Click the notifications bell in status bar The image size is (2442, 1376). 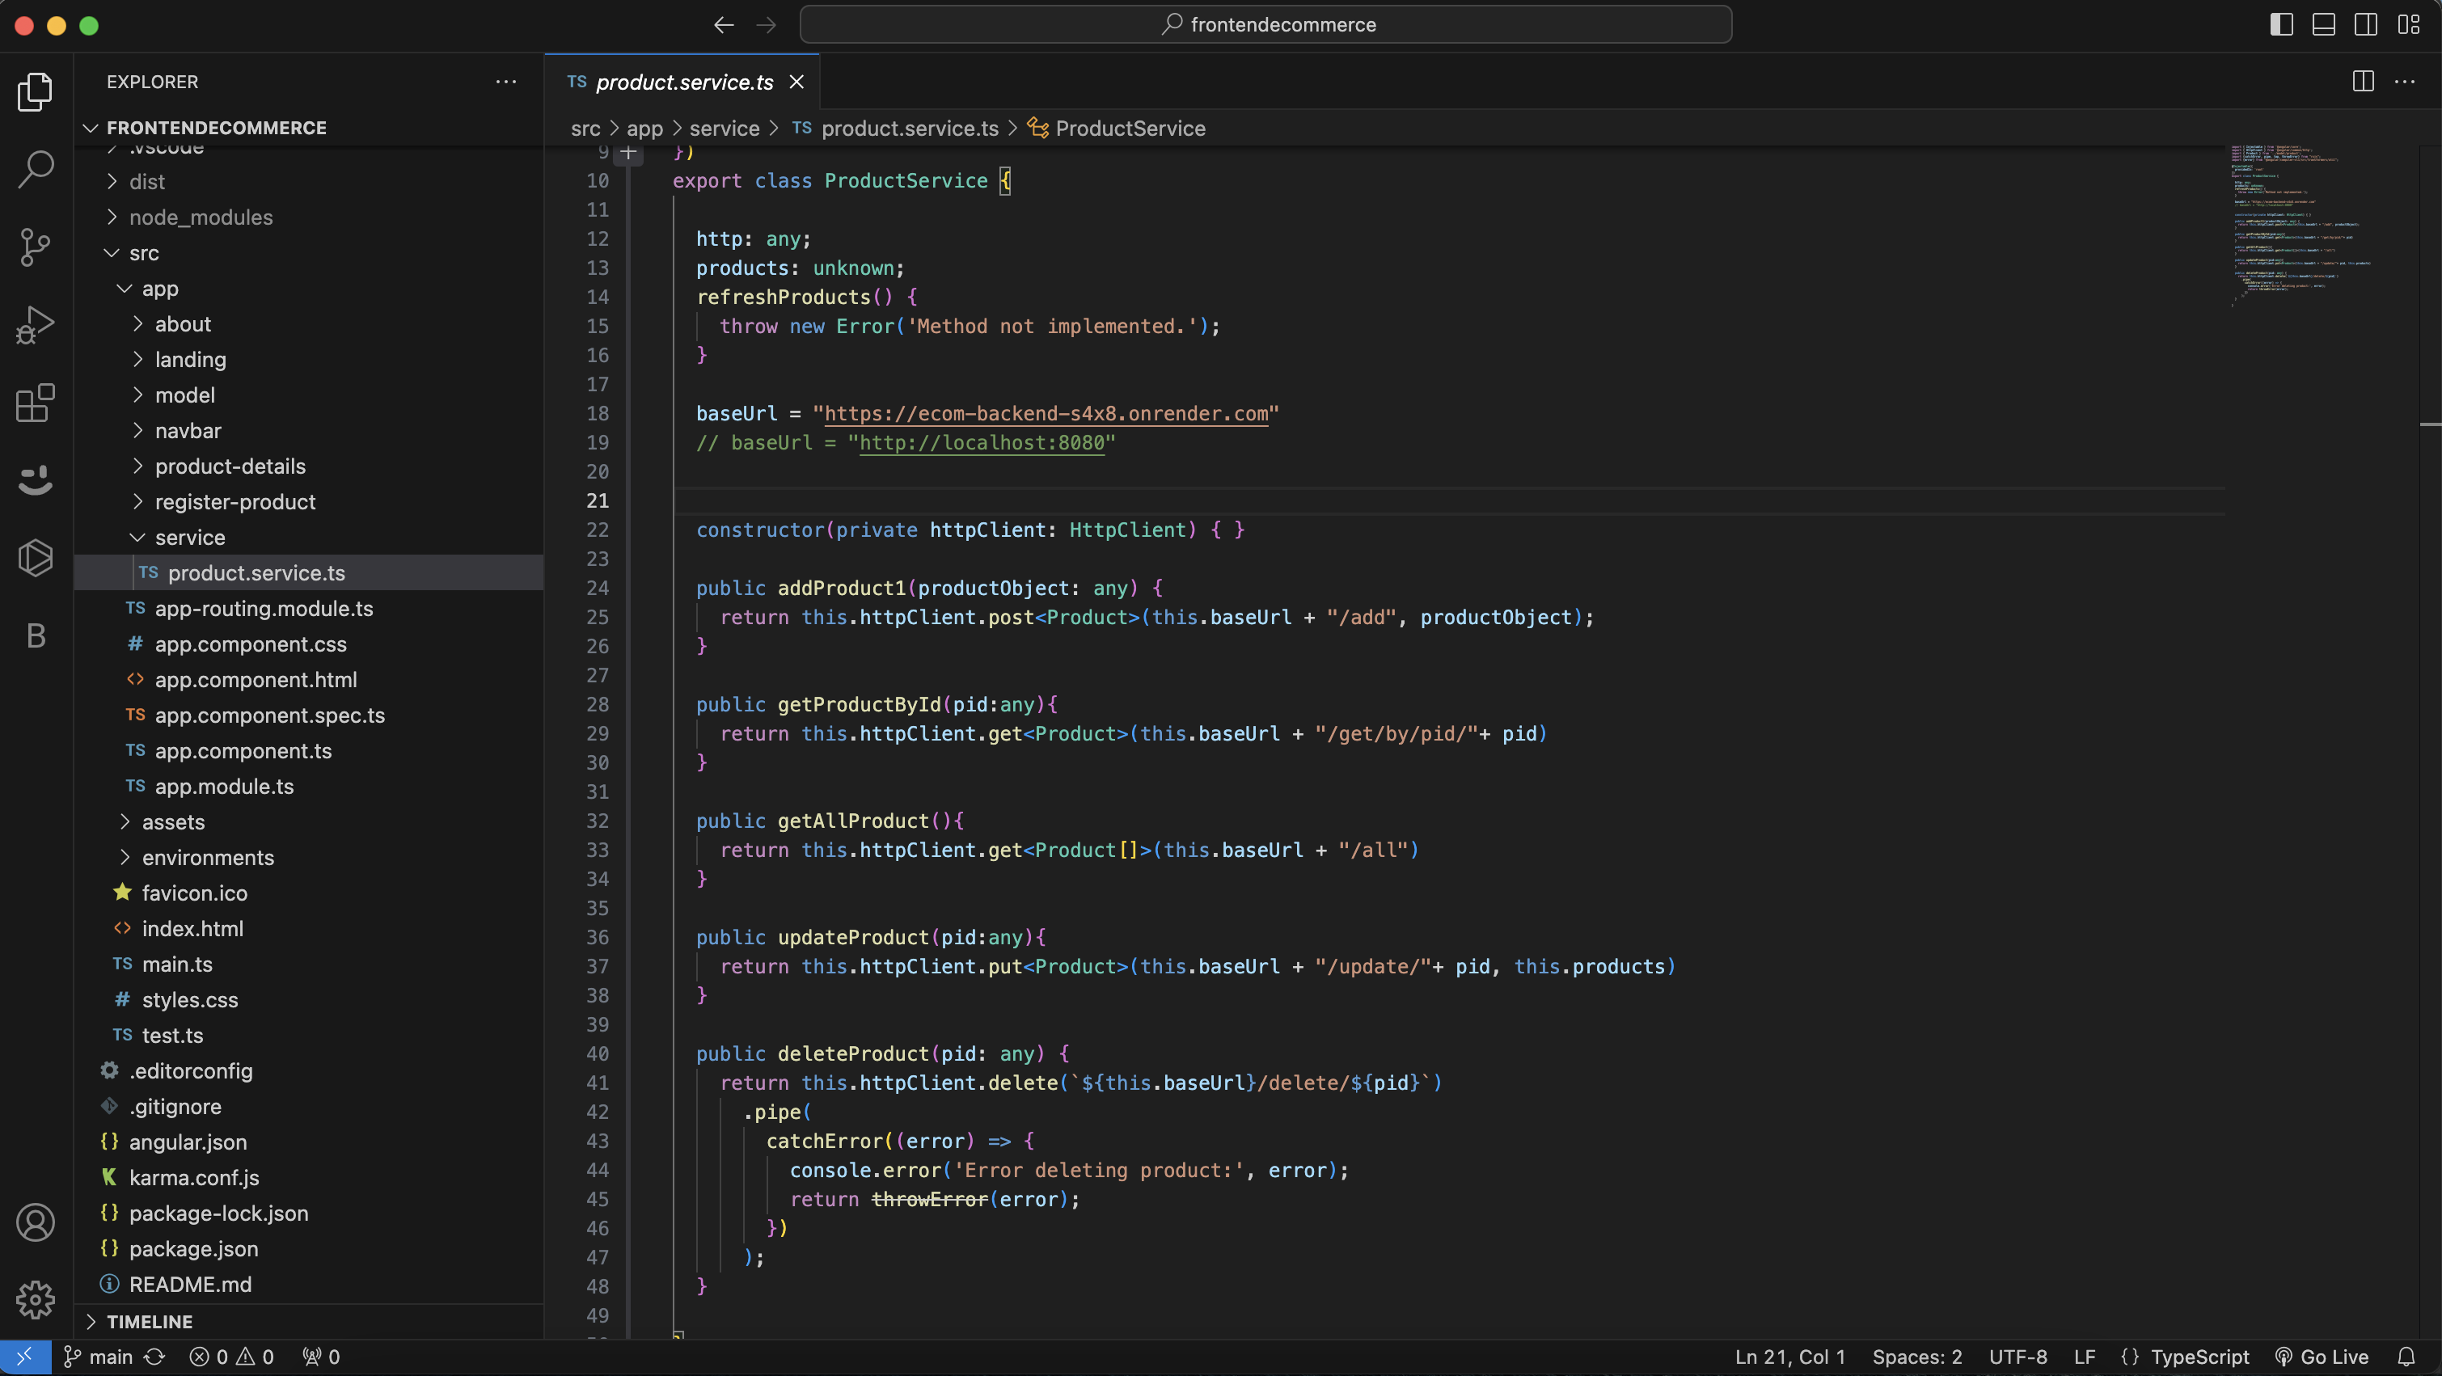click(2406, 1357)
